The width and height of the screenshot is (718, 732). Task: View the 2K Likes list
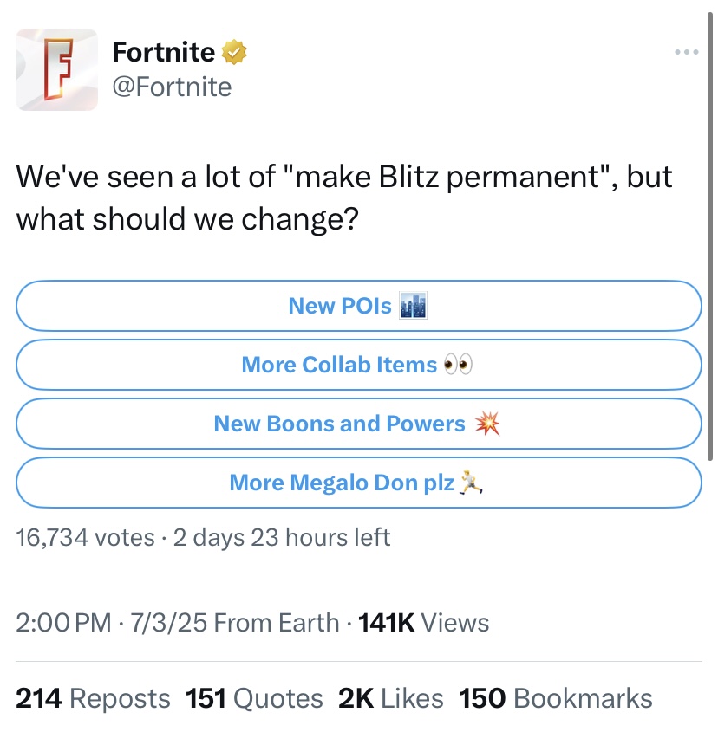tap(391, 698)
